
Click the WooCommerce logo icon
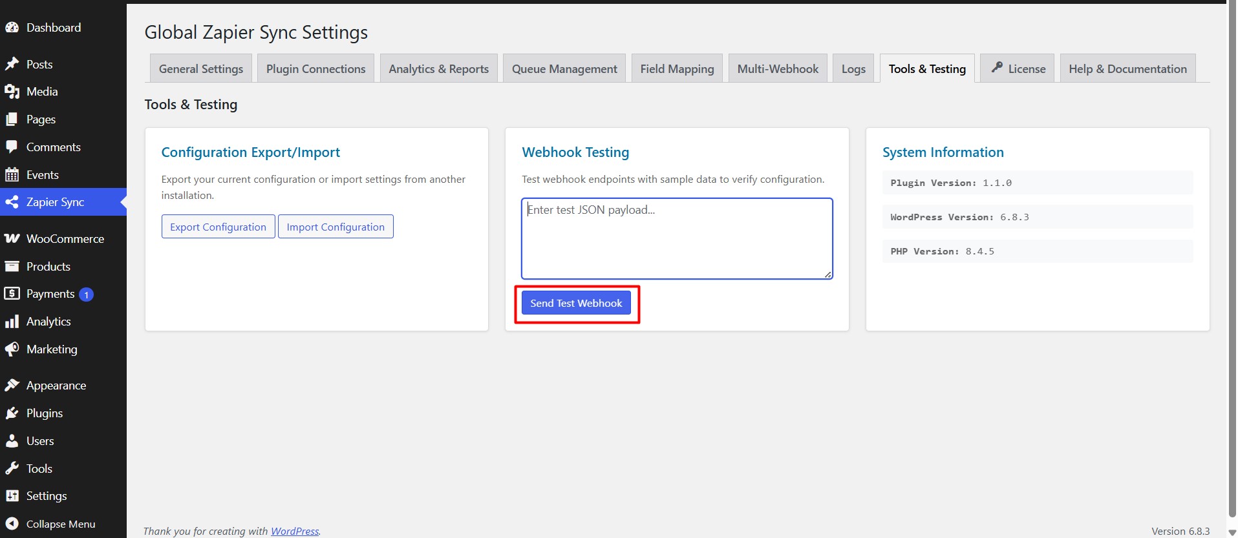coord(12,239)
